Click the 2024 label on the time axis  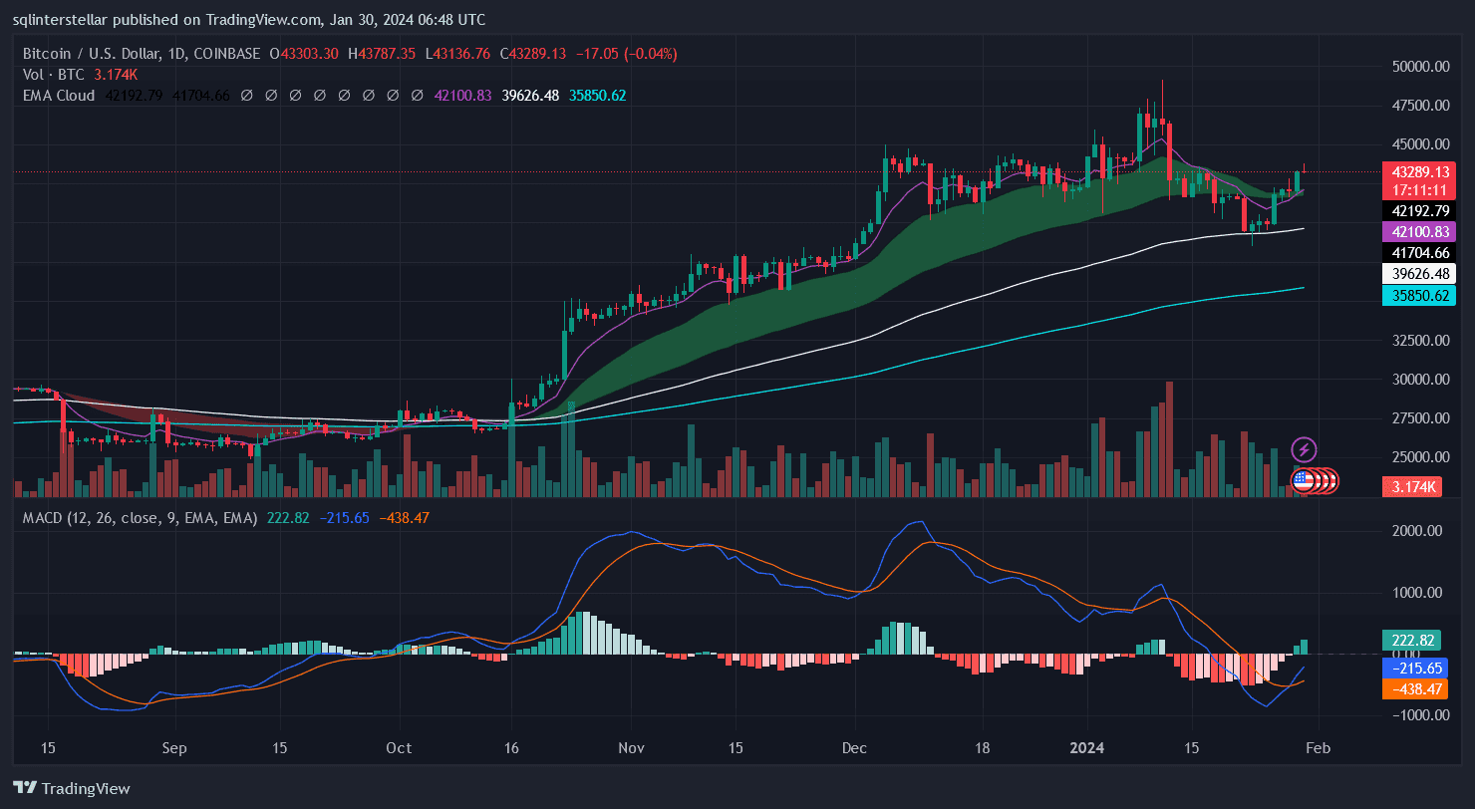pyautogui.click(x=1086, y=747)
